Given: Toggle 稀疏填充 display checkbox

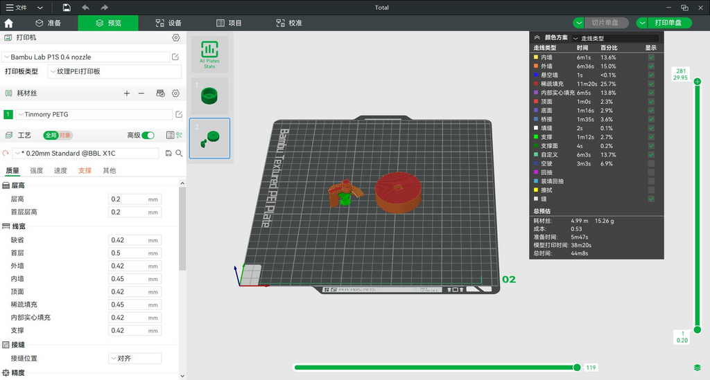Looking at the screenshot, I should (651, 84).
